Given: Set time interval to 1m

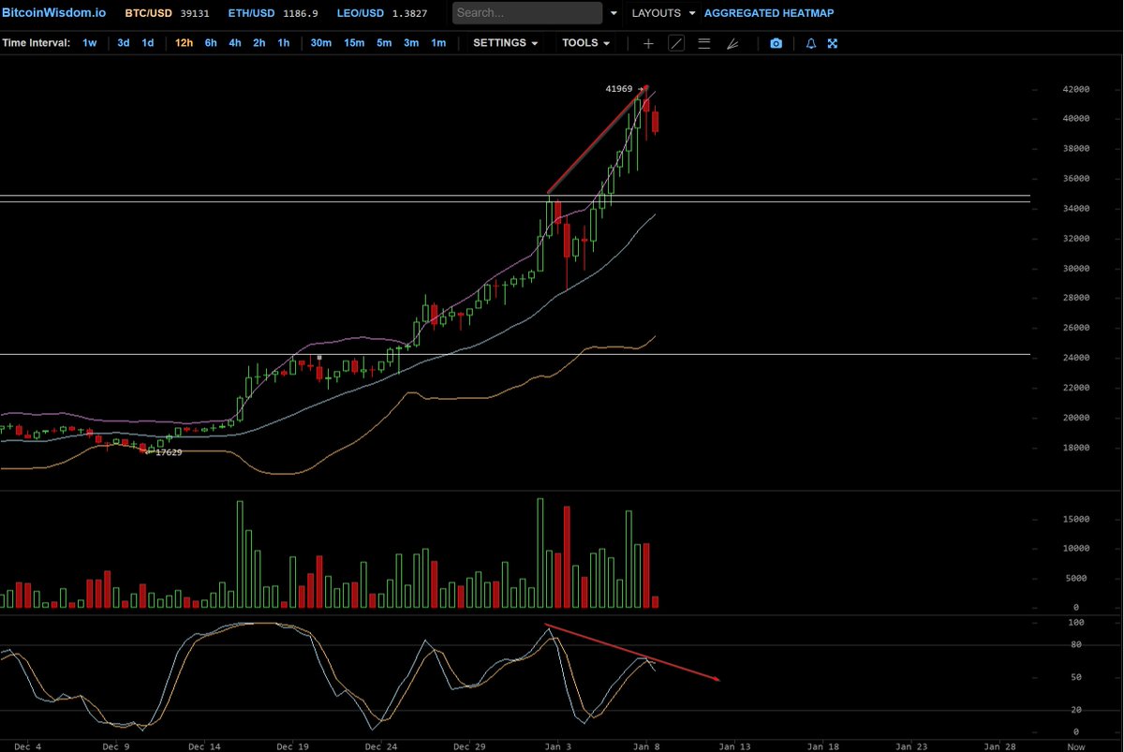Looking at the screenshot, I should pos(438,43).
